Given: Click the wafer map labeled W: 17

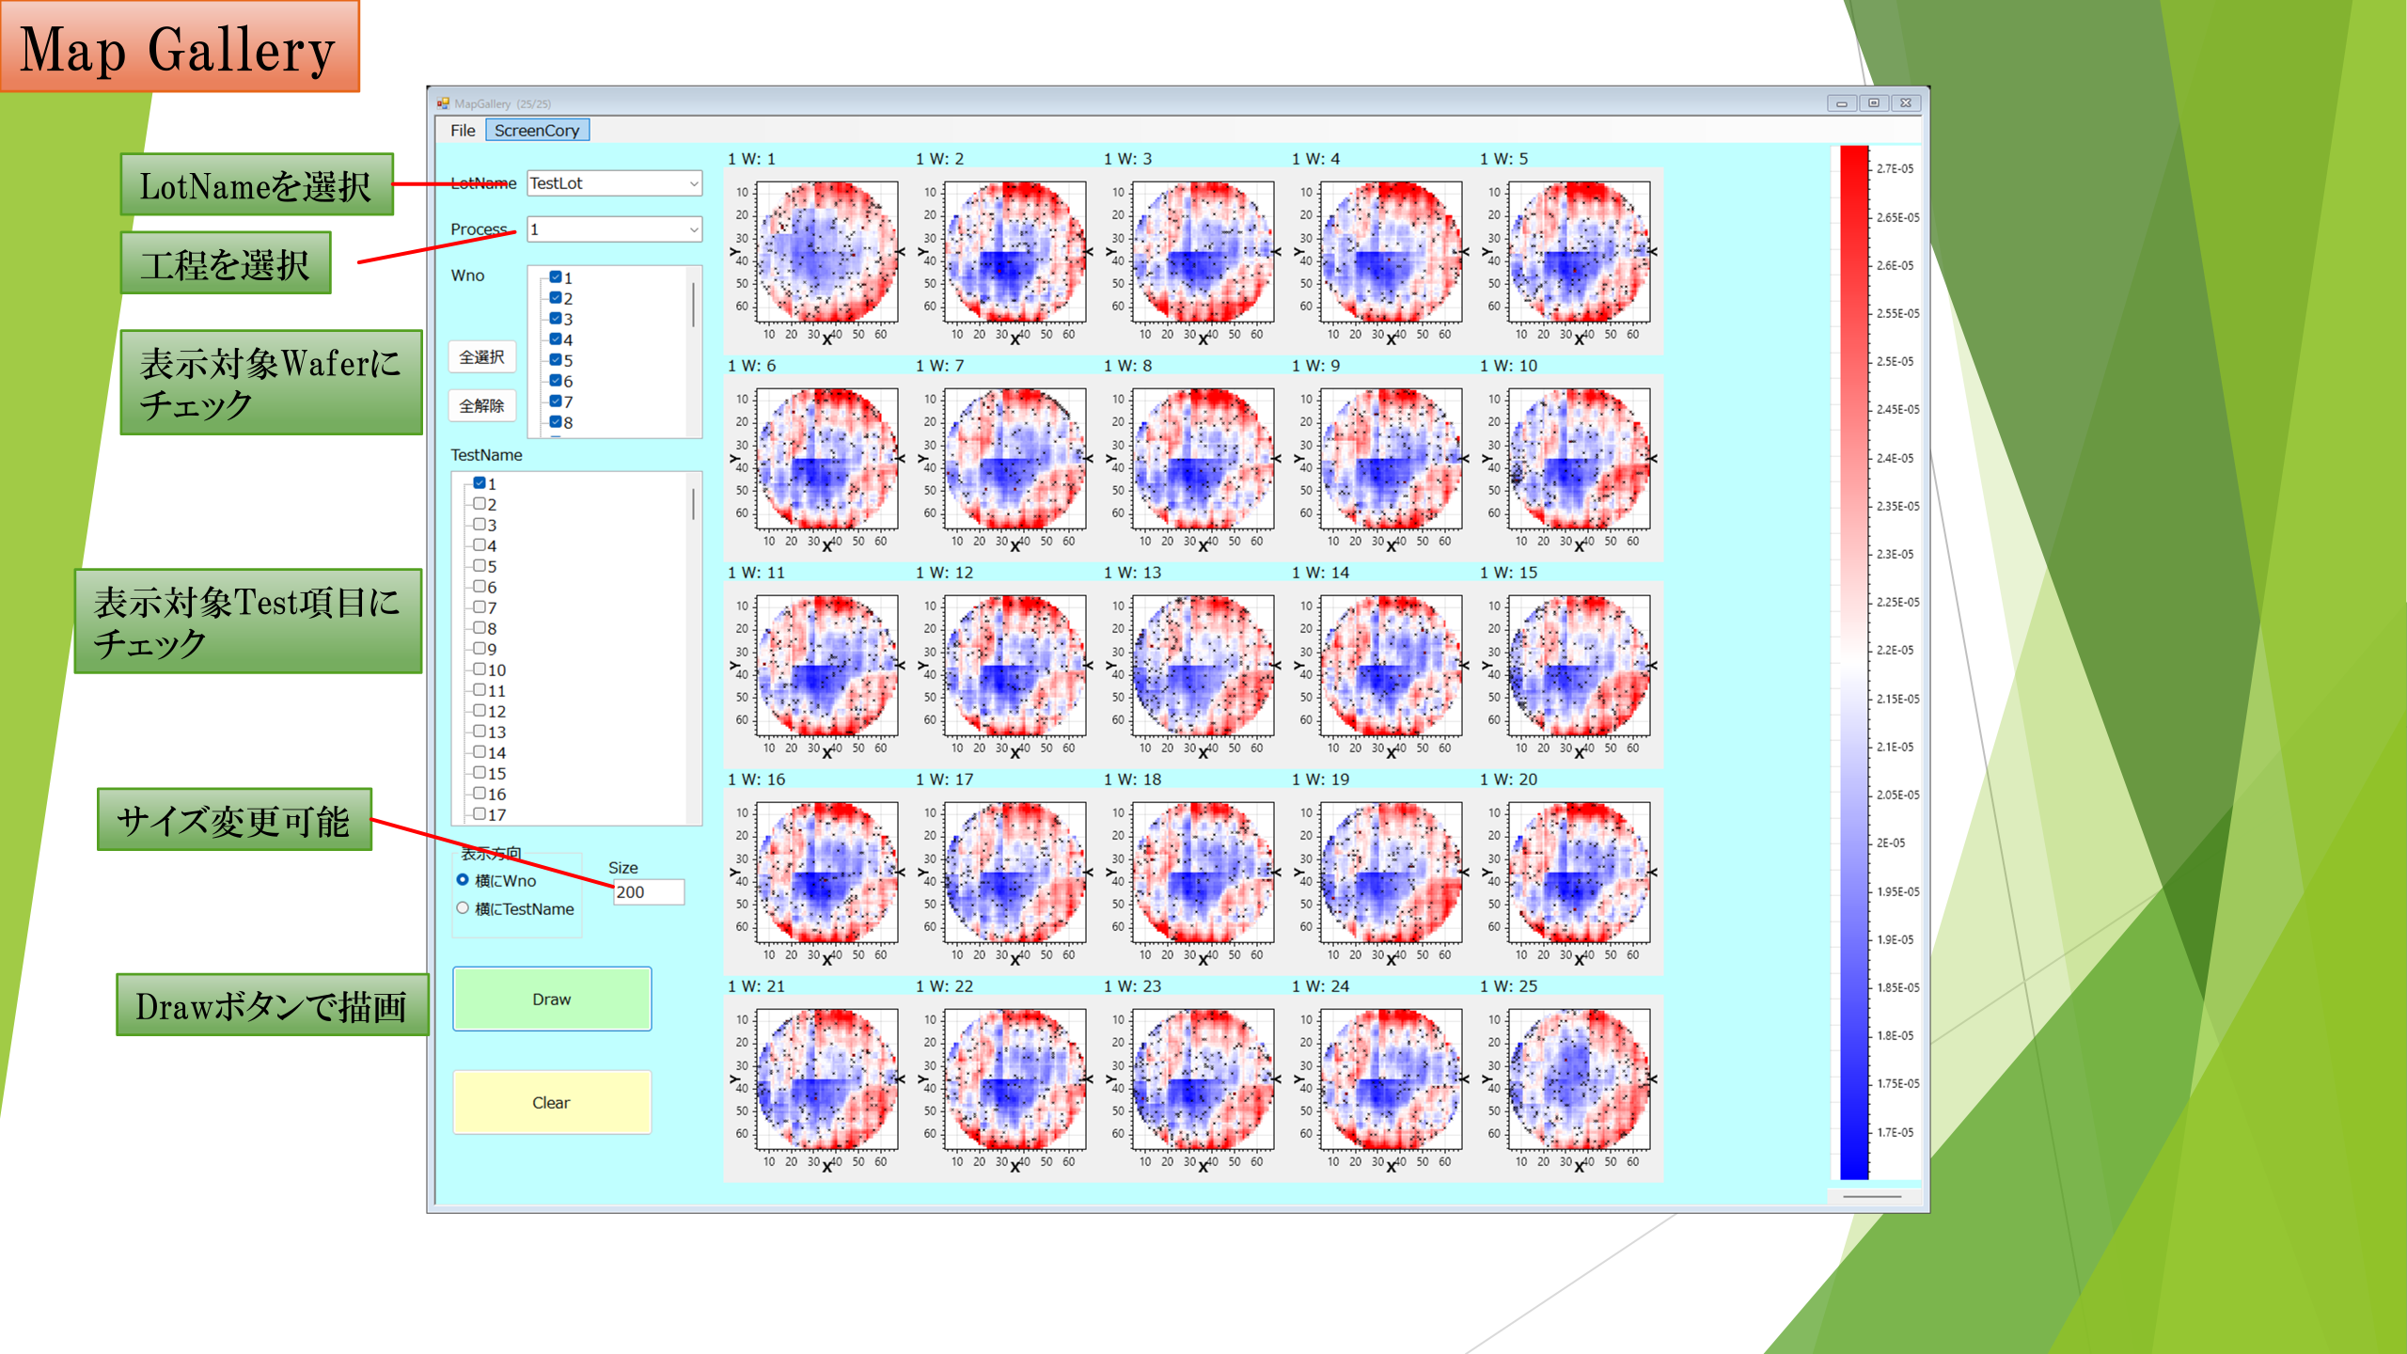Looking at the screenshot, I should [x=1015, y=873].
